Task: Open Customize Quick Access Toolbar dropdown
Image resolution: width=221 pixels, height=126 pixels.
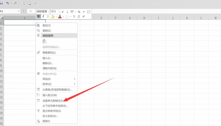Action: click(x=35, y=3)
